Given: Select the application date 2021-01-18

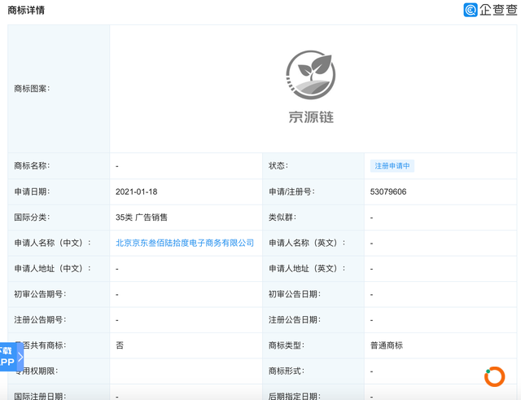Looking at the screenshot, I should [136, 192].
